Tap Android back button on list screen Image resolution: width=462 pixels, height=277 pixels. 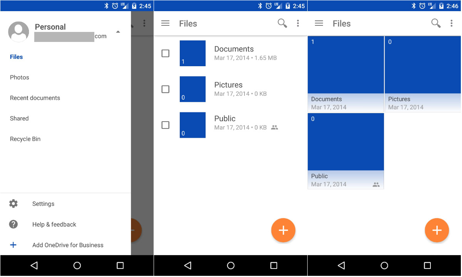coord(187,265)
